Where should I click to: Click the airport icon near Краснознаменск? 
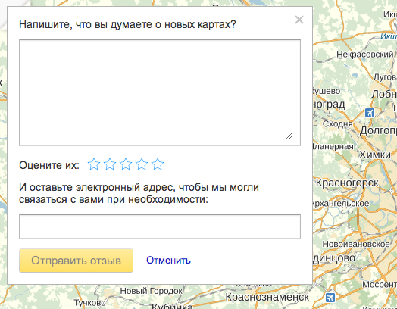pyautogui.click(x=330, y=298)
